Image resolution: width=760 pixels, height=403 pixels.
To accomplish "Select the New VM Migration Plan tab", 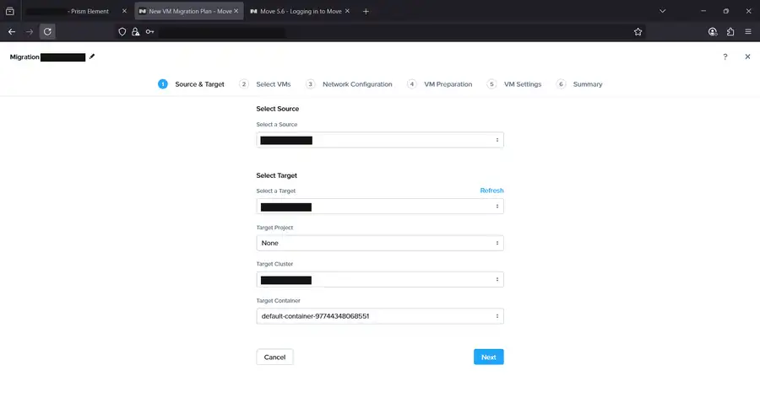I will coord(189,11).
